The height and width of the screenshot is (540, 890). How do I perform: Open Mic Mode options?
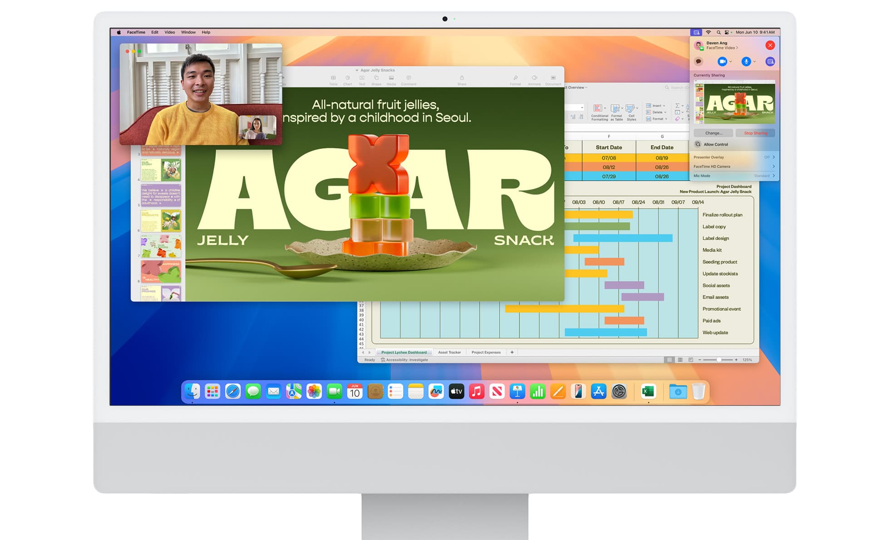(x=734, y=176)
